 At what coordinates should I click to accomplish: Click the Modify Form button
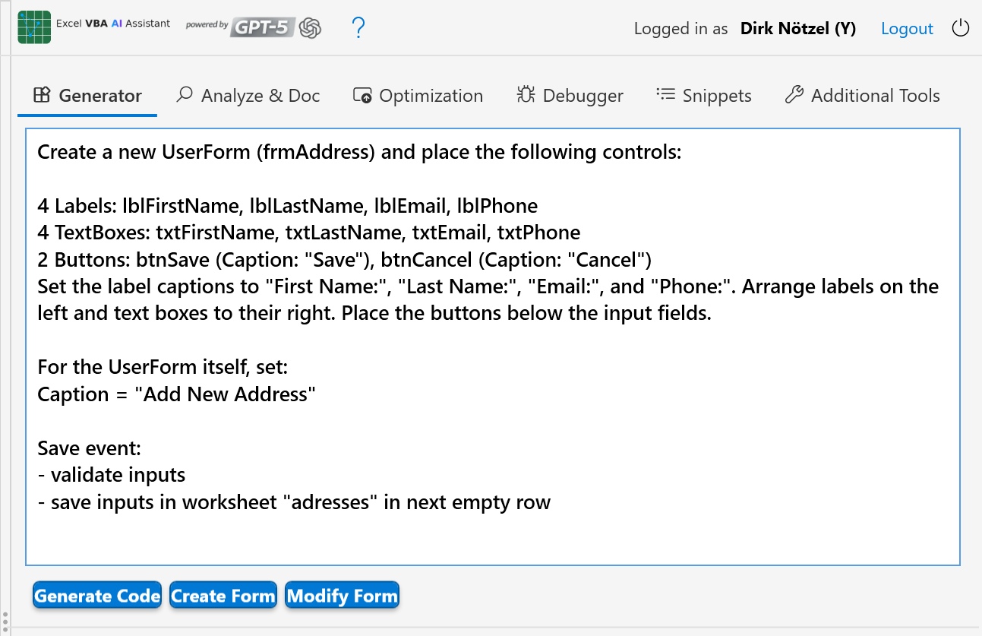tap(342, 595)
